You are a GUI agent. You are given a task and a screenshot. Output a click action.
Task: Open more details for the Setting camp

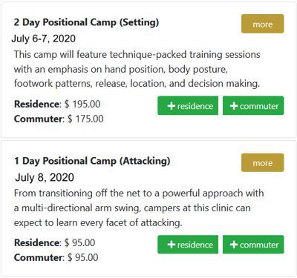point(263,24)
